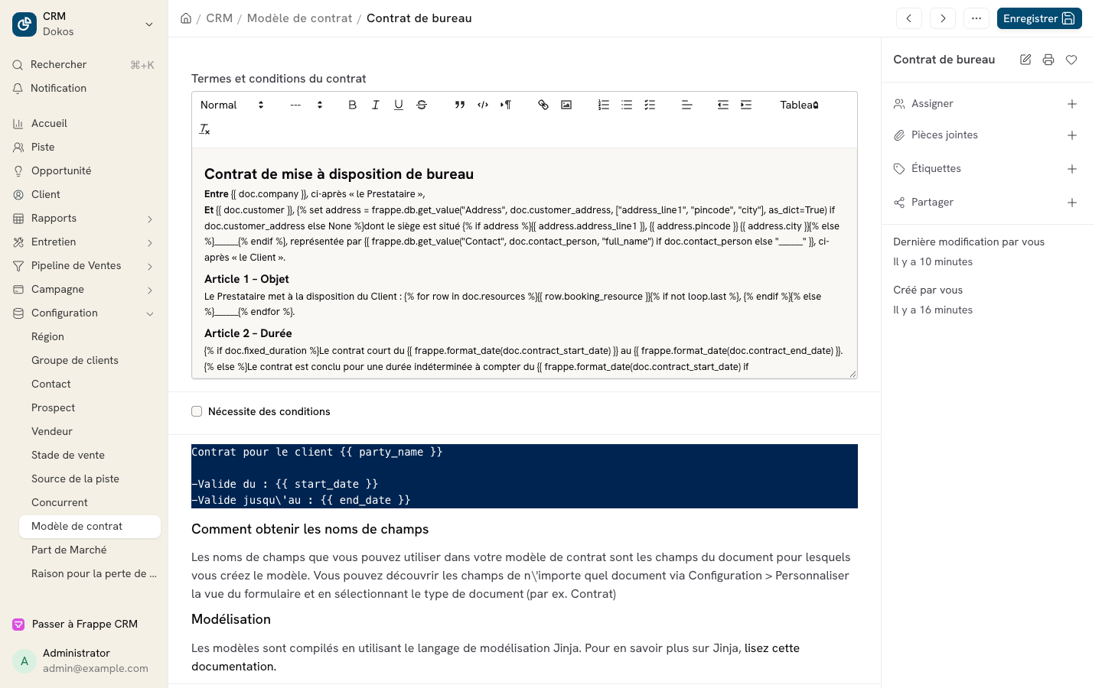Clear formatting from the selected text
This screenshot has height=688, width=1102.
click(205, 129)
